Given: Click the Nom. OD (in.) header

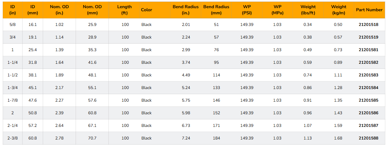Looking at the screenshot, I should point(59,10).
